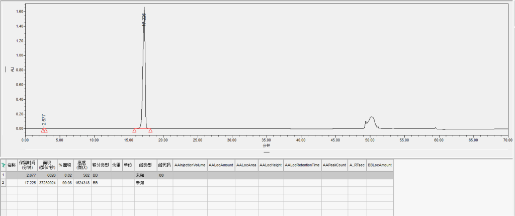
Task: Select row 2 header in peak table
Action: [x=3, y=183]
